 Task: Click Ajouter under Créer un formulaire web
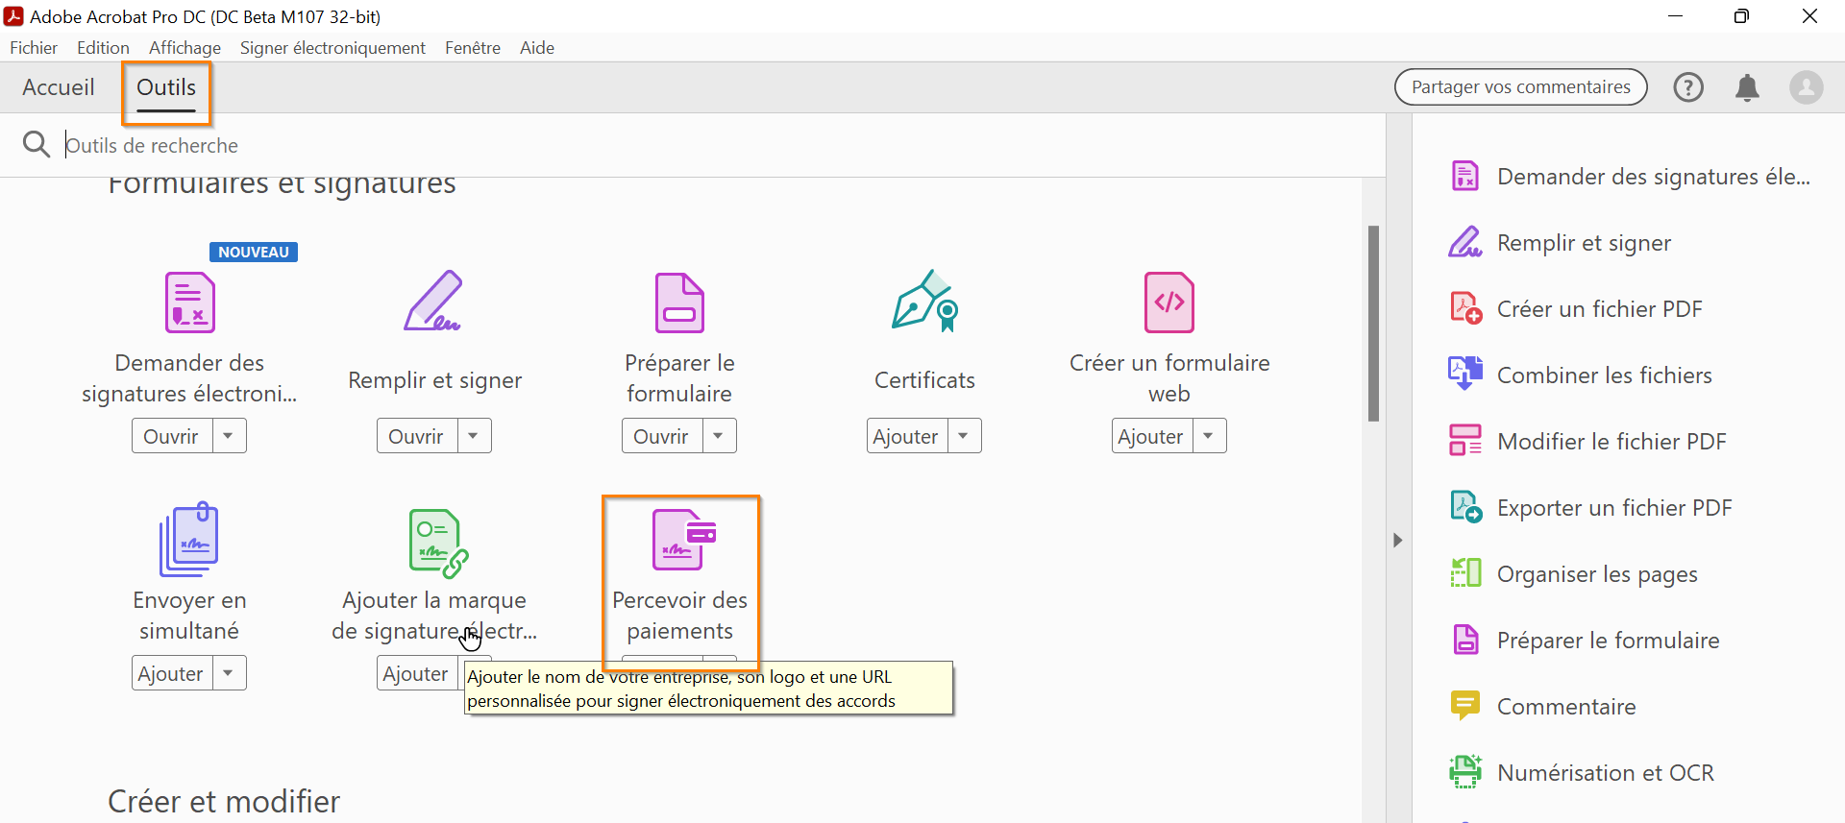pos(1152,436)
